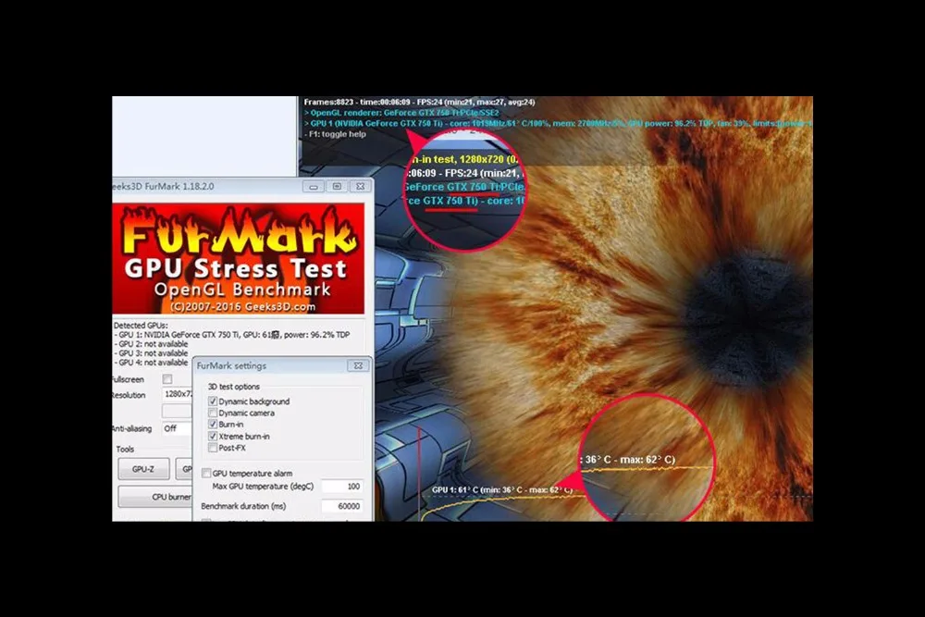Close the Geeks3D FurMark main window

pyautogui.click(x=361, y=187)
